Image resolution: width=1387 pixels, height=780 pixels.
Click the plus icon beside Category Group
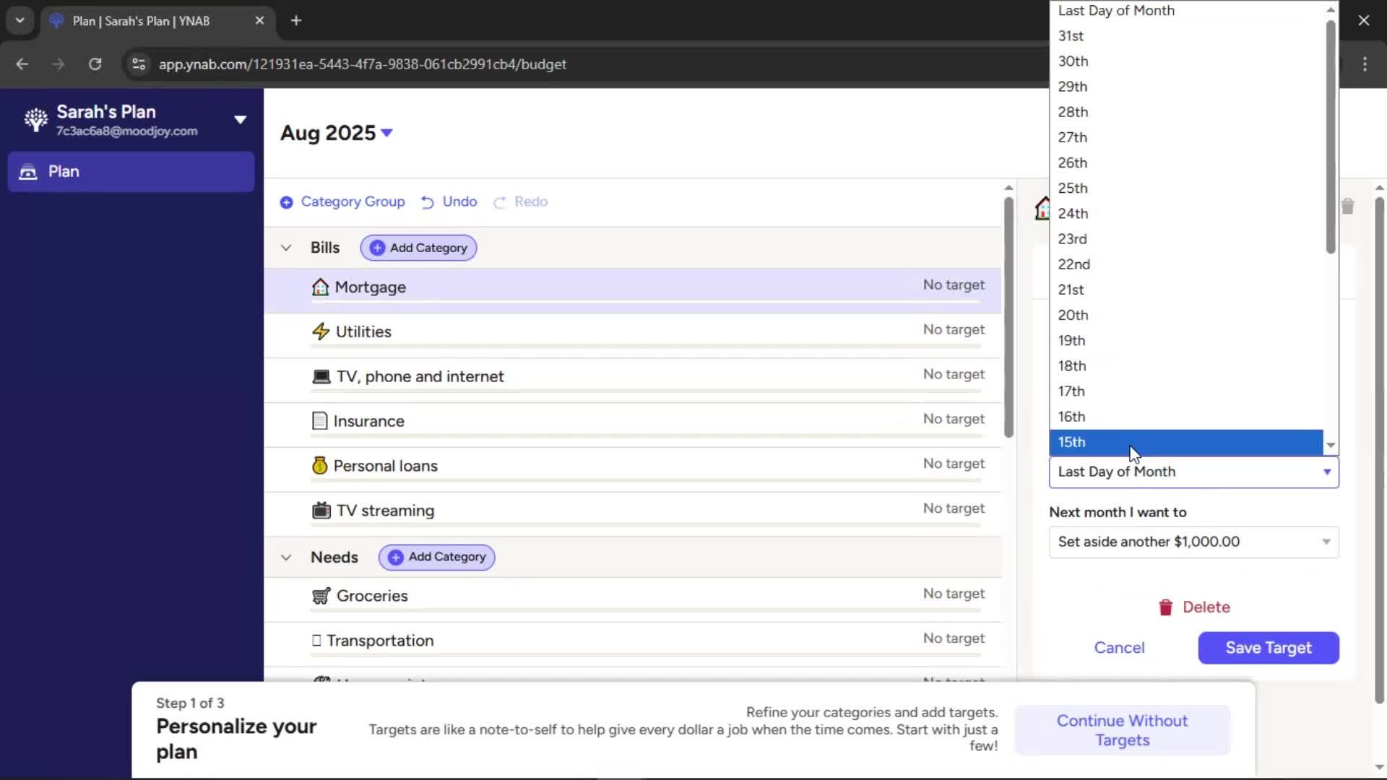[x=287, y=202]
